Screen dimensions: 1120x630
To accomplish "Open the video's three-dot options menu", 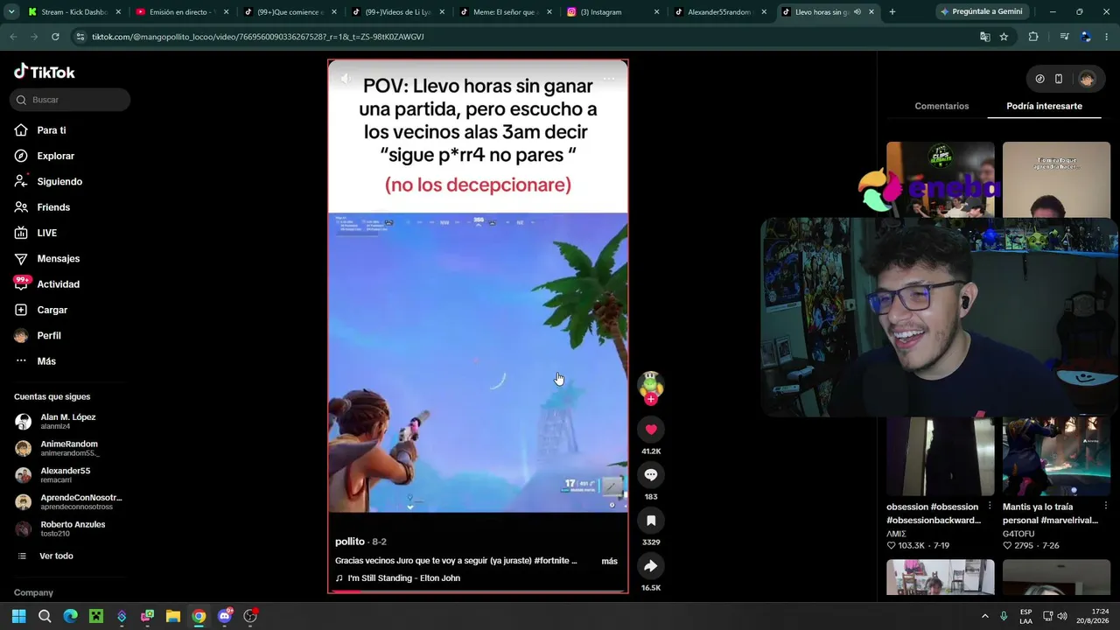I will click(609, 79).
